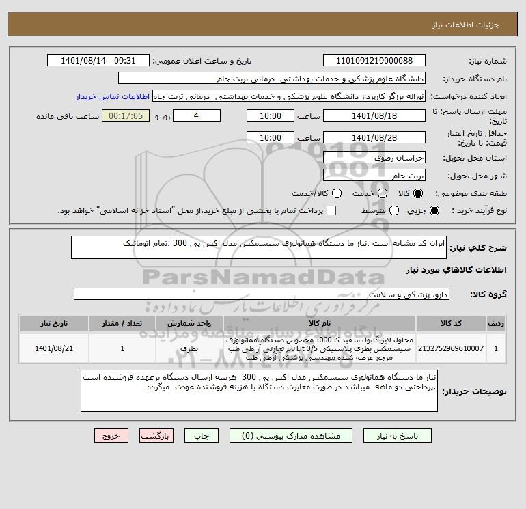The image size is (526, 509).
Task: Select the متوسط purchase type radio
Action: 394,210
